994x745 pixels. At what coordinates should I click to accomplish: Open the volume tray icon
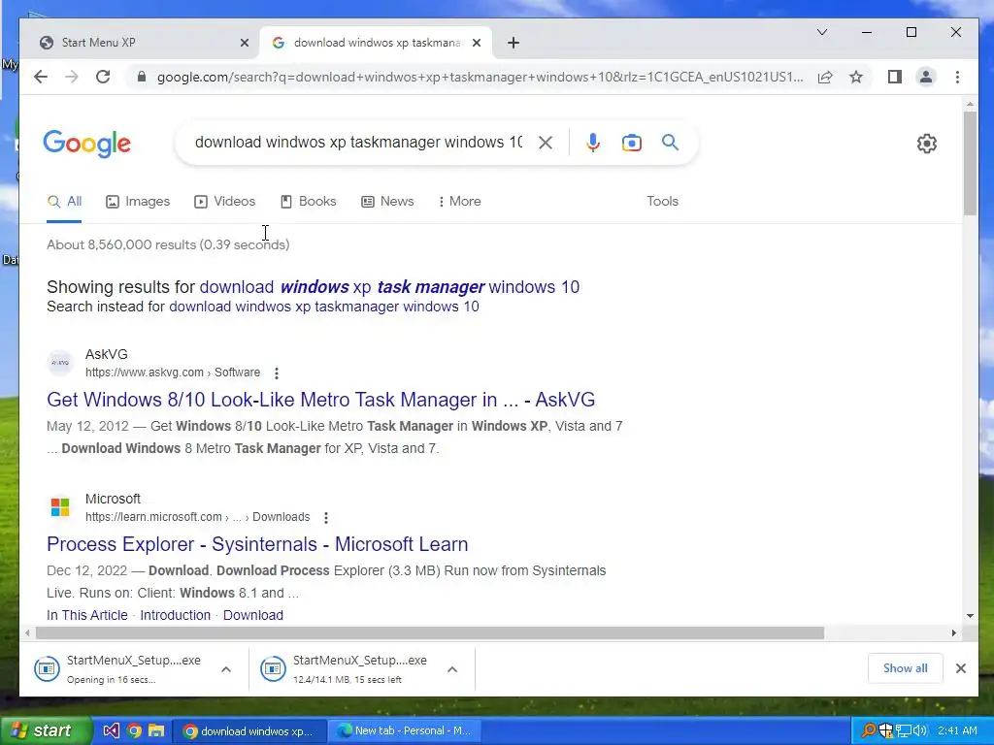tap(920, 731)
